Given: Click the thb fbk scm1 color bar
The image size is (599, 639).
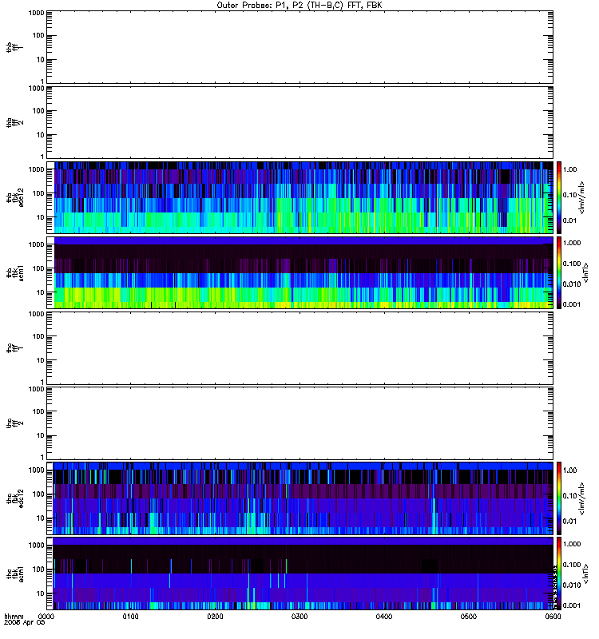Looking at the screenshot, I should click(x=559, y=272).
